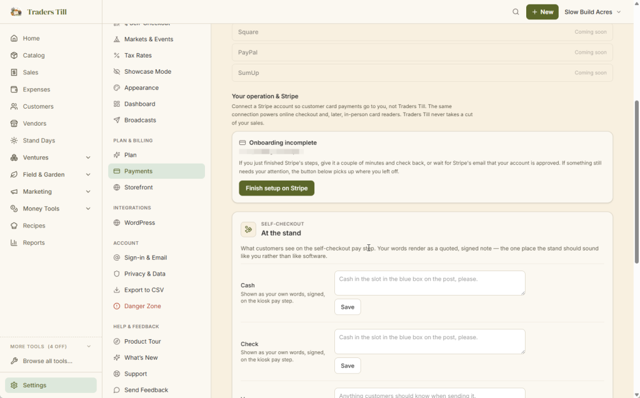
Task: Click the Home house icon
Action: coord(14,38)
